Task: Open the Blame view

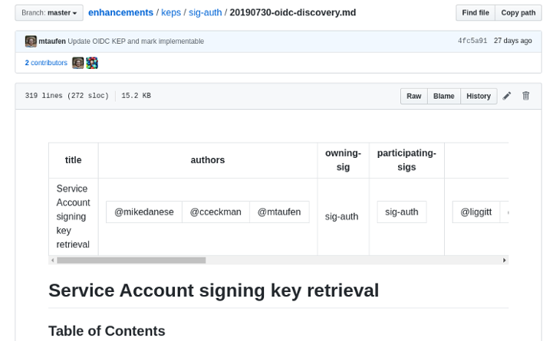Action: coord(443,96)
